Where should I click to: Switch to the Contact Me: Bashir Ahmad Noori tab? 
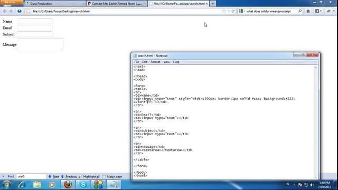coord(117,4)
